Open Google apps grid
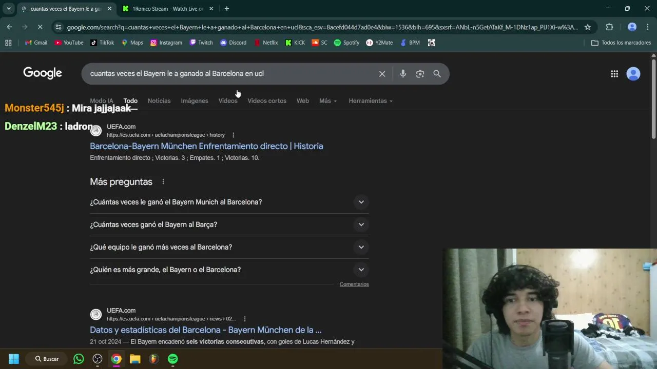Screen dimensions: 657x369 [614, 74]
